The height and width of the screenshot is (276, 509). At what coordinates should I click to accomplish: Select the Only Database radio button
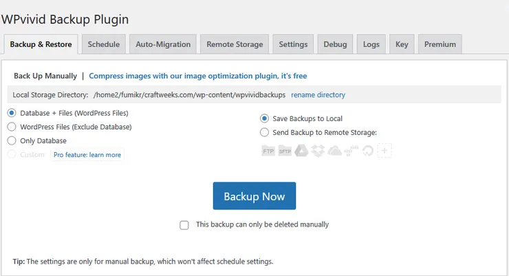click(x=12, y=140)
